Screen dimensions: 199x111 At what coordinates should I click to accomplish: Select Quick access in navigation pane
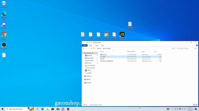point(90,53)
